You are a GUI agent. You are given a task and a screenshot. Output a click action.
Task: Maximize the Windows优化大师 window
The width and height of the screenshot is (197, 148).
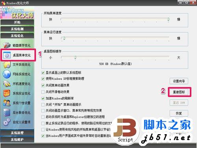click(187, 2)
